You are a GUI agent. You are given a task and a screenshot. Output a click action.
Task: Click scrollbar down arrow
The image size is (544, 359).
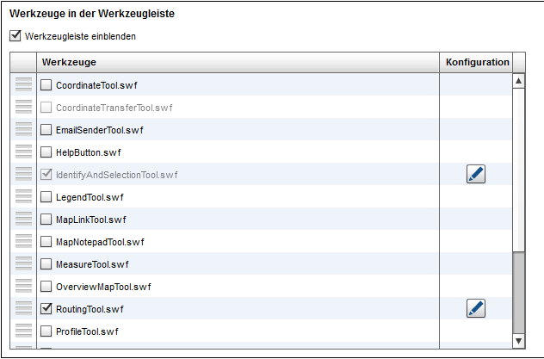pyautogui.click(x=519, y=341)
